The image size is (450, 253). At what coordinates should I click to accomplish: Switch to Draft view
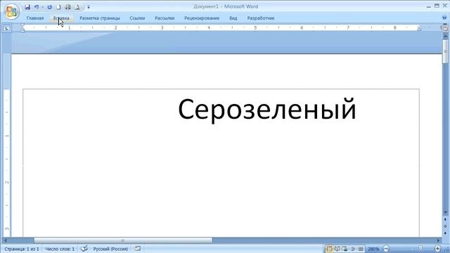click(361, 249)
